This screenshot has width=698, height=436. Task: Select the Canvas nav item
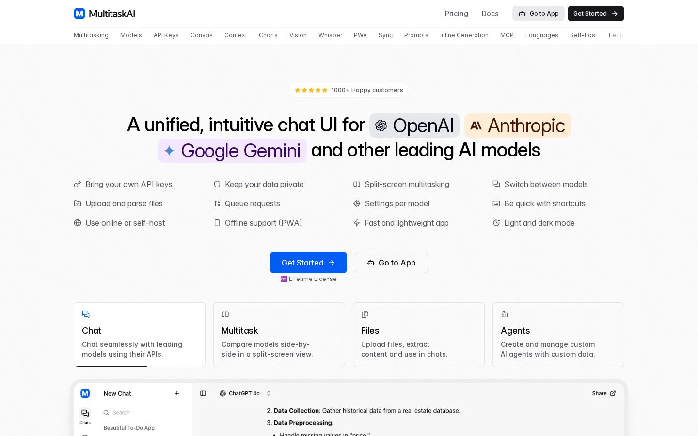coord(202,35)
